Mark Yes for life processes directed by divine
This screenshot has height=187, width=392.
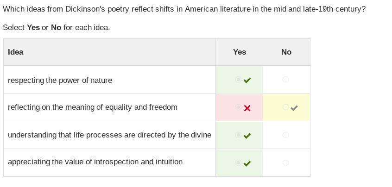pyautogui.click(x=238, y=135)
